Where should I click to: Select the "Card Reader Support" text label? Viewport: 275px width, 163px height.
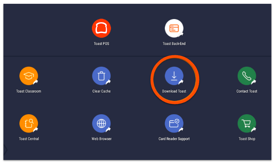click(174, 139)
